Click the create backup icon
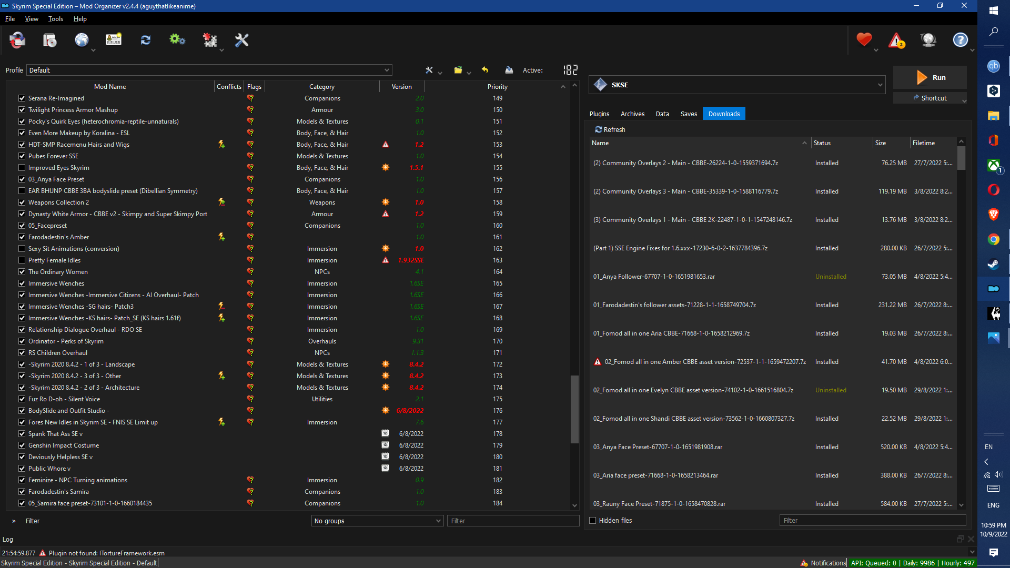1010x568 pixels. [509, 70]
